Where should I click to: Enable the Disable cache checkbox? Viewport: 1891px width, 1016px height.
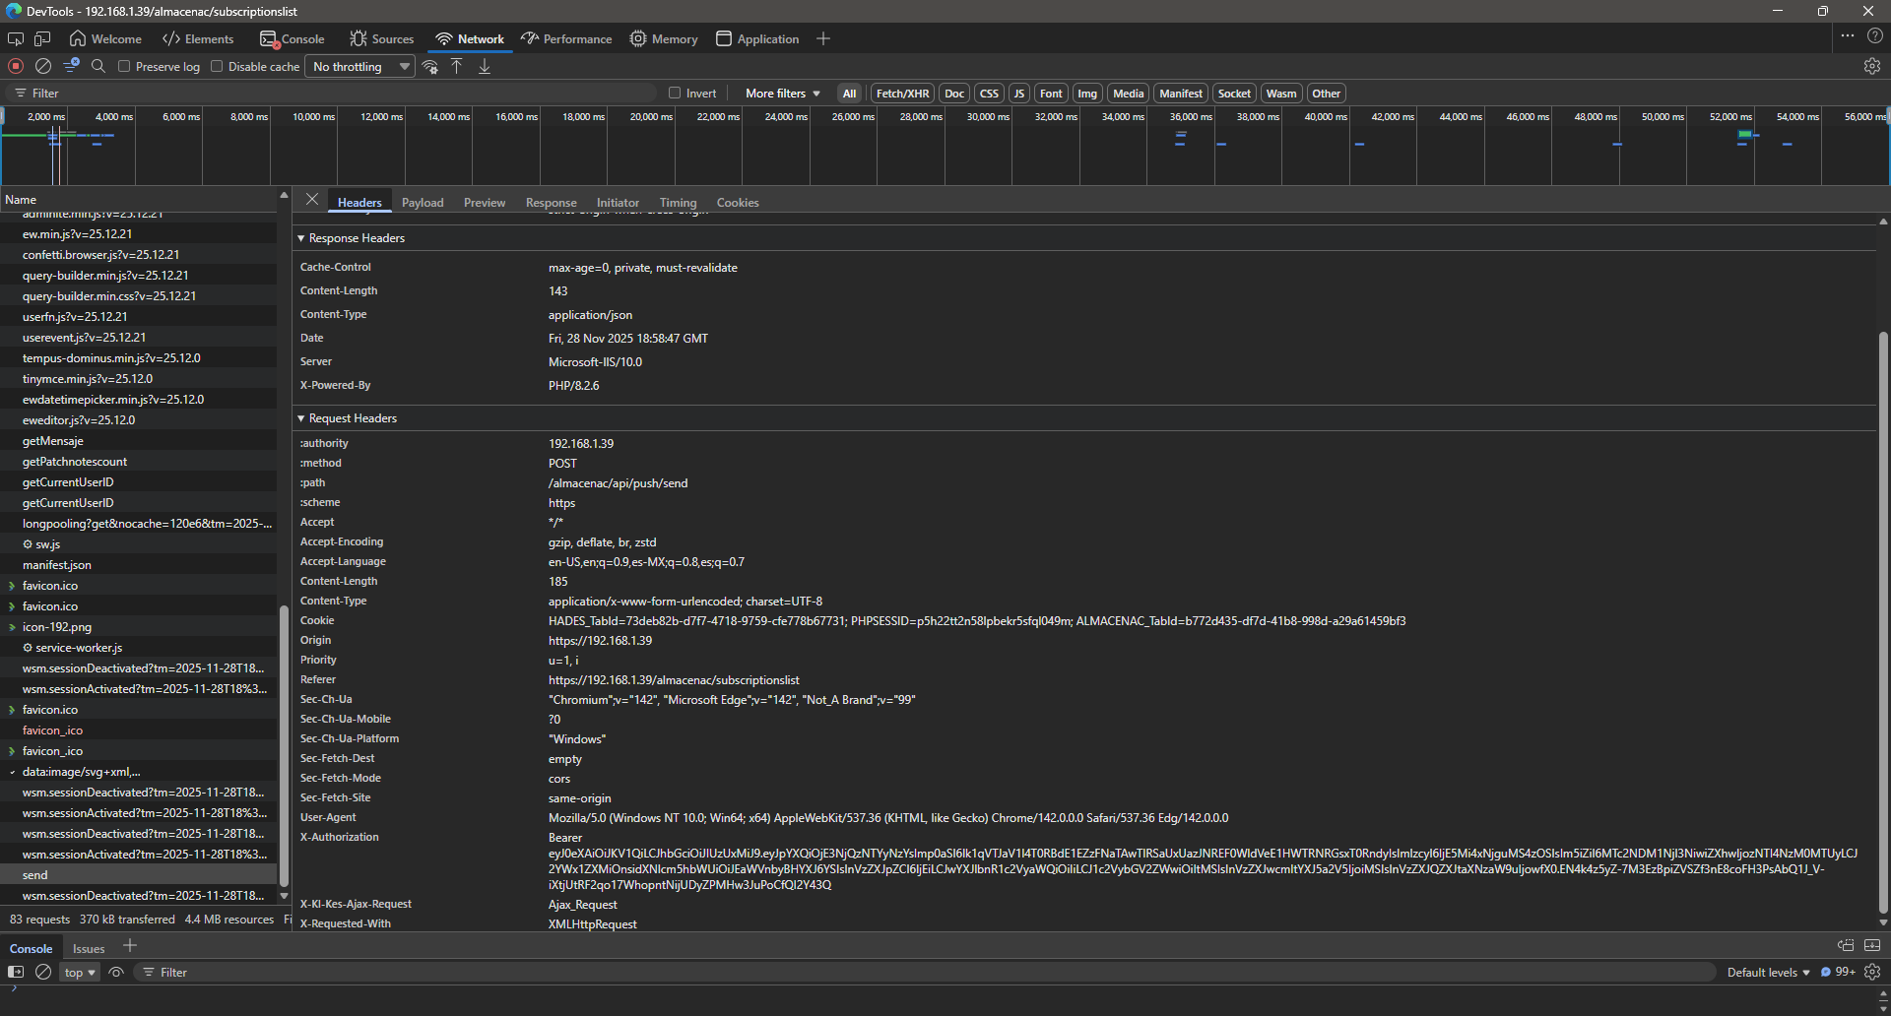[217, 66]
